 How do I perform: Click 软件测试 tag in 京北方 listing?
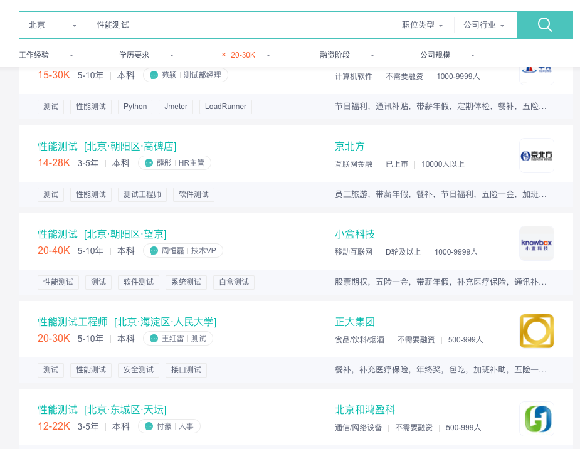tap(194, 194)
